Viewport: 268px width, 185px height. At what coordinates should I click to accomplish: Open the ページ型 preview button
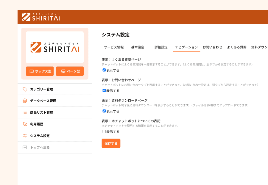coord(70,71)
